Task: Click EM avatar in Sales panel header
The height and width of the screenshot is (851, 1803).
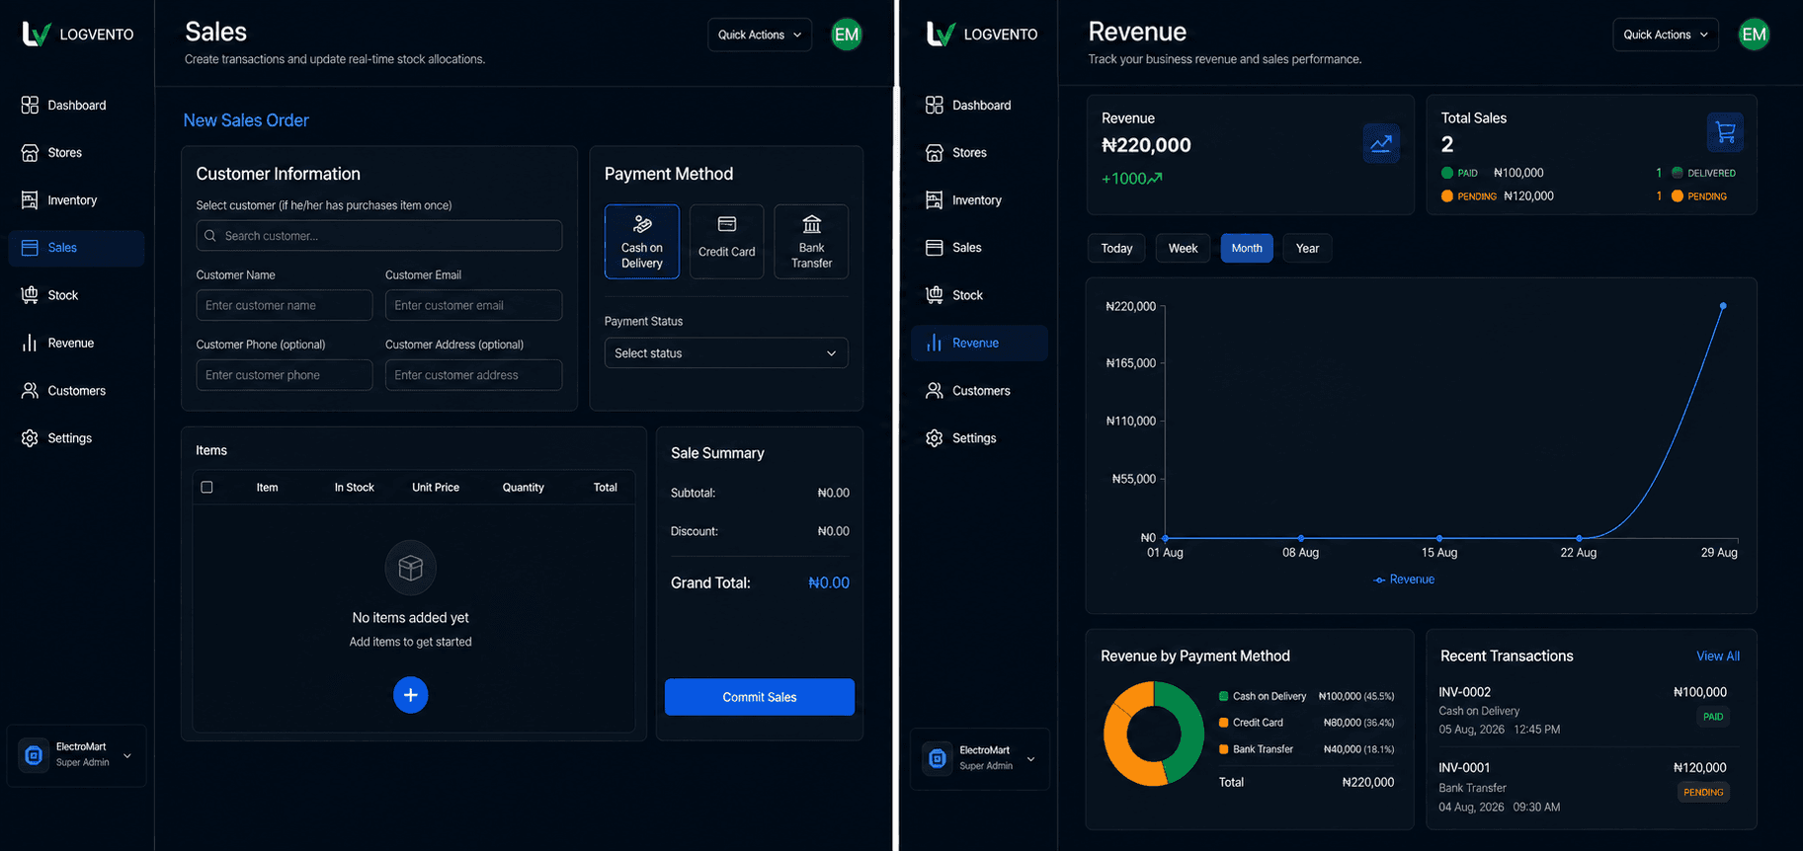Action: tap(847, 35)
